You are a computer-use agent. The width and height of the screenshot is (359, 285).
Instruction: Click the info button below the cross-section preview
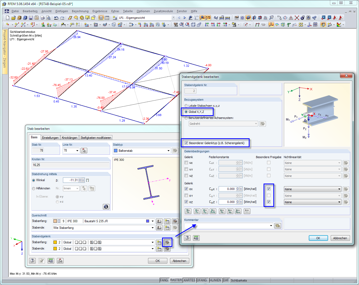pyautogui.click(x=106, y=207)
